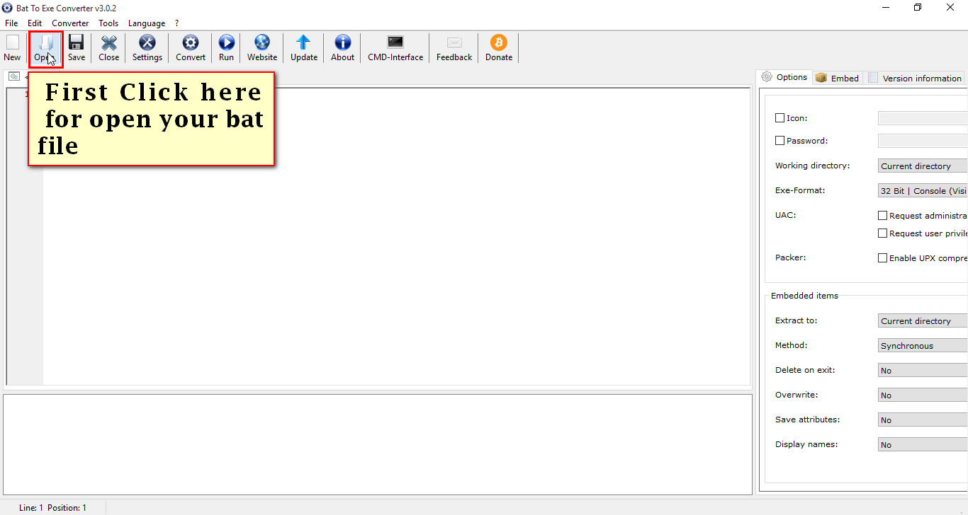Close the current file via toolbar Close icon
The image size is (968, 515).
tap(109, 48)
